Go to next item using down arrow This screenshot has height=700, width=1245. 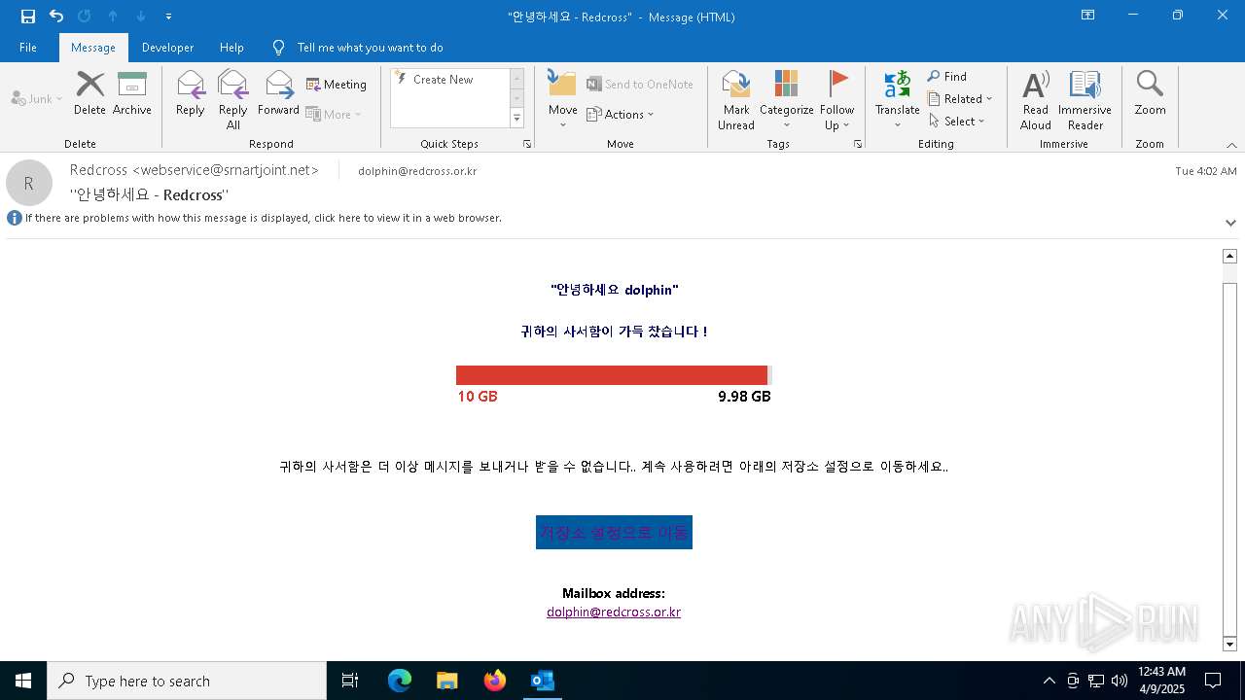point(141,17)
